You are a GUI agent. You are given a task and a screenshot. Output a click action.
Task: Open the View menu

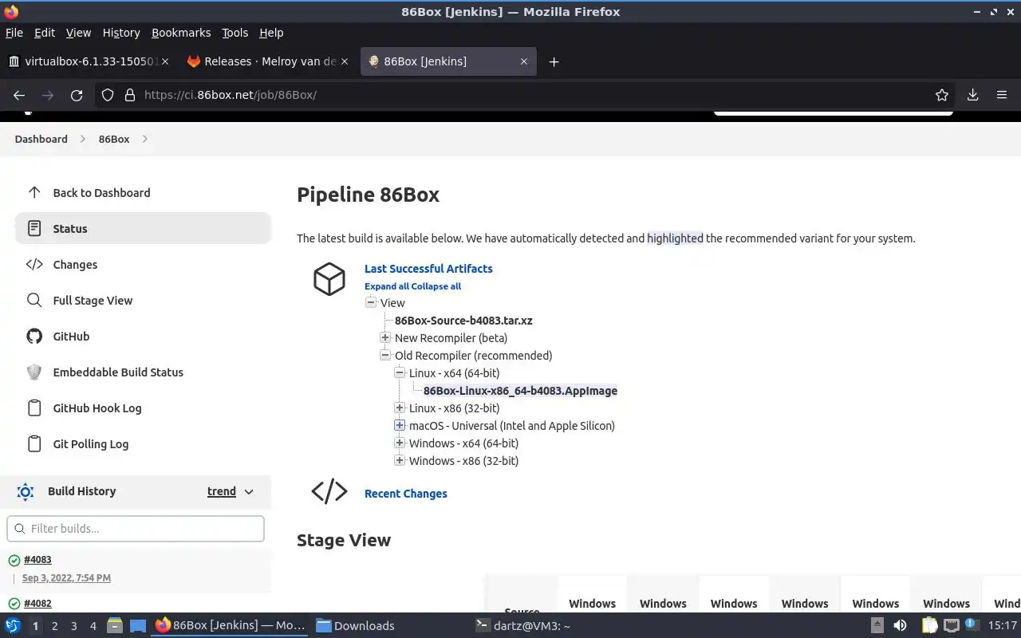pyautogui.click(x=78, y=33)
